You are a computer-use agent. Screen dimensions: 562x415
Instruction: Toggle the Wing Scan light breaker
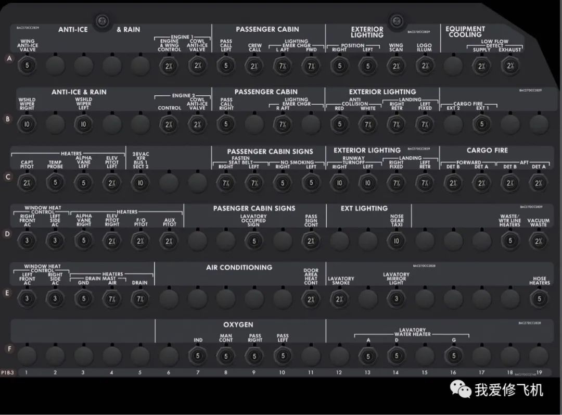[396, 66]
